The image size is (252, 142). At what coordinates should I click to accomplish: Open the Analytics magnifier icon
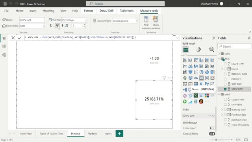[211, 49]
